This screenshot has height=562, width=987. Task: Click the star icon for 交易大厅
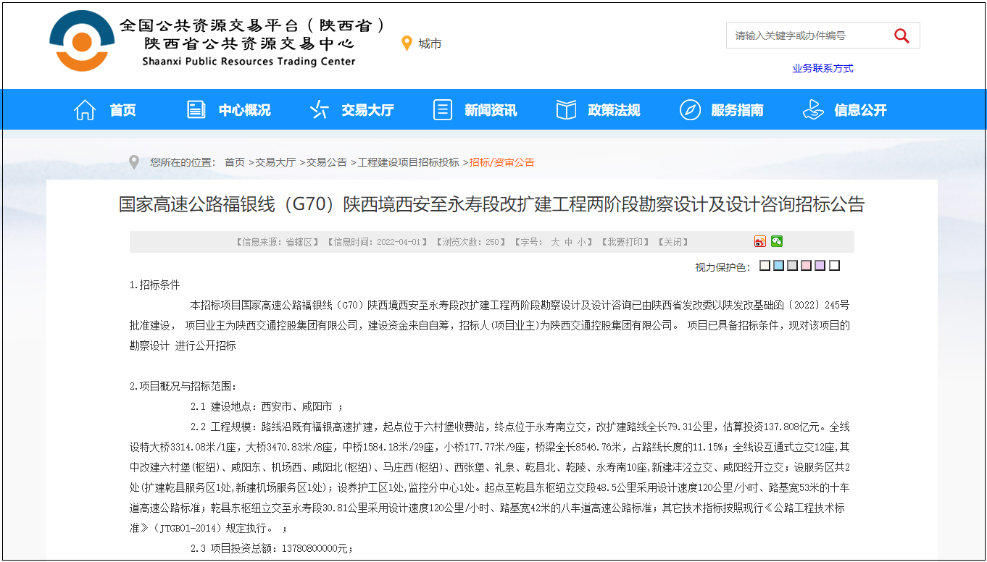pos(319,110)
